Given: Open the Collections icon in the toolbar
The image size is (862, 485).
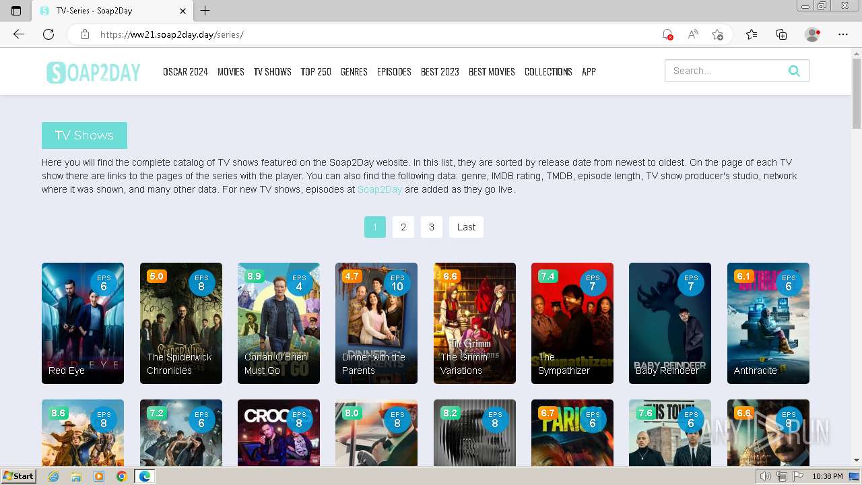Looking at the screenshot, I should [x=781, y=34].
